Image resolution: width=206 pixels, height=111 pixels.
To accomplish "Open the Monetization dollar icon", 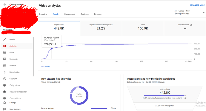I will click(4, 72).
